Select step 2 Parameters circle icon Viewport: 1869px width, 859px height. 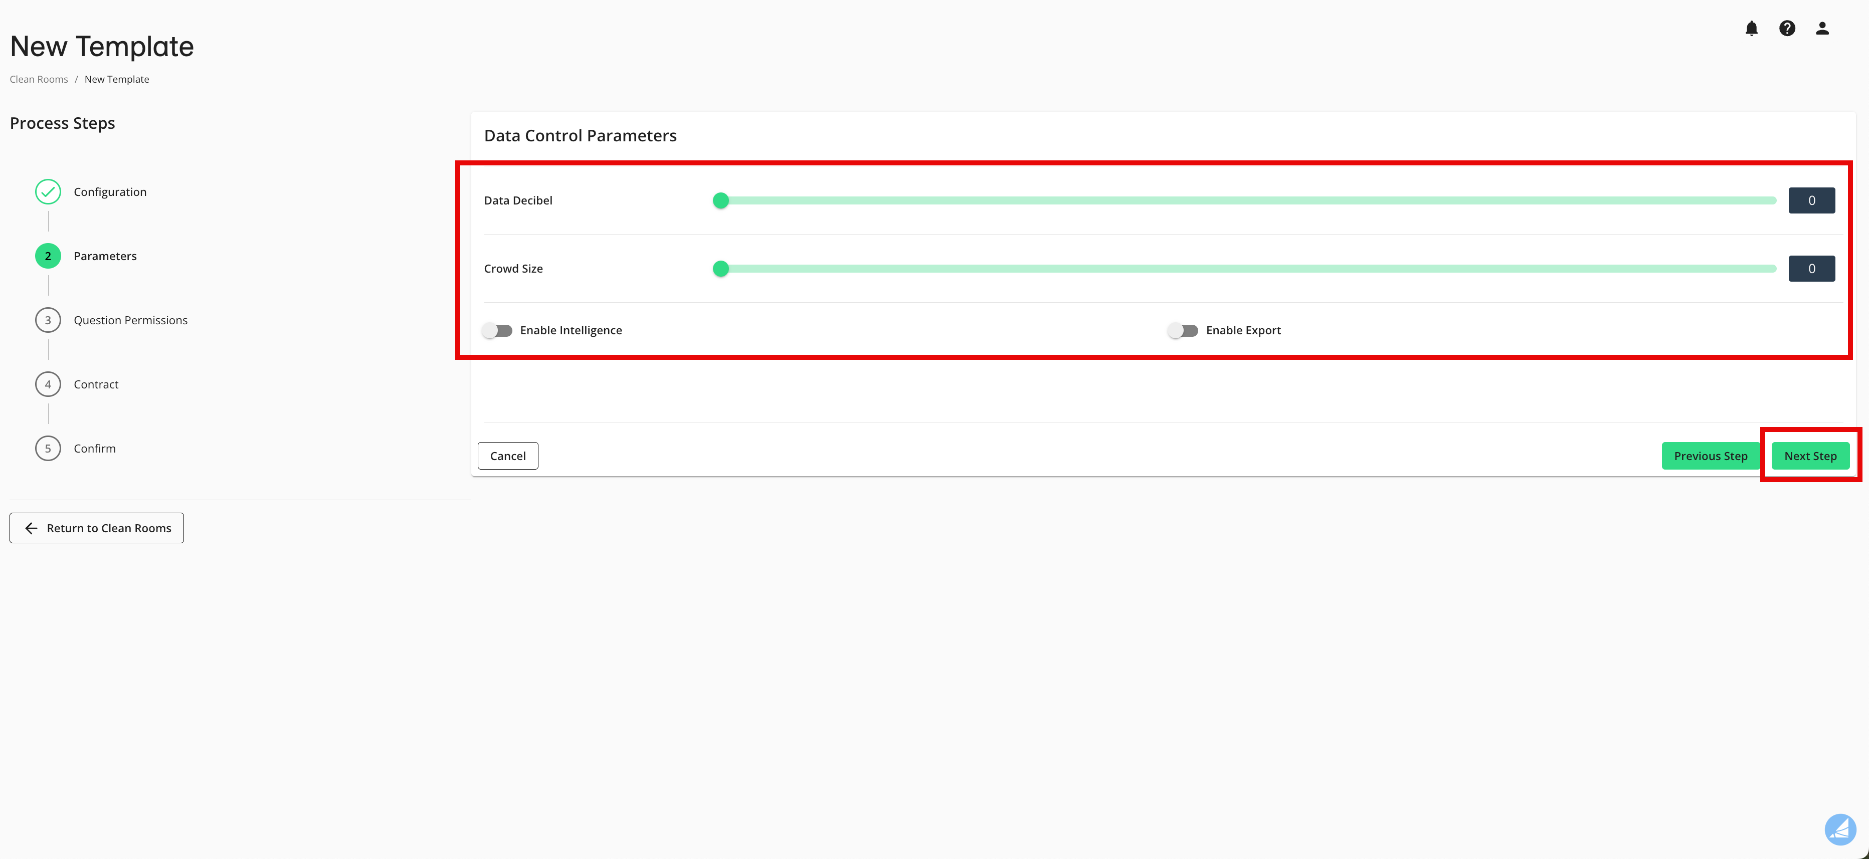tap(47, 256)
